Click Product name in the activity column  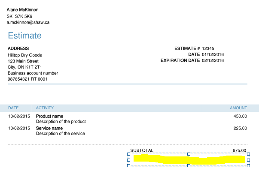[x=49, y=116]
